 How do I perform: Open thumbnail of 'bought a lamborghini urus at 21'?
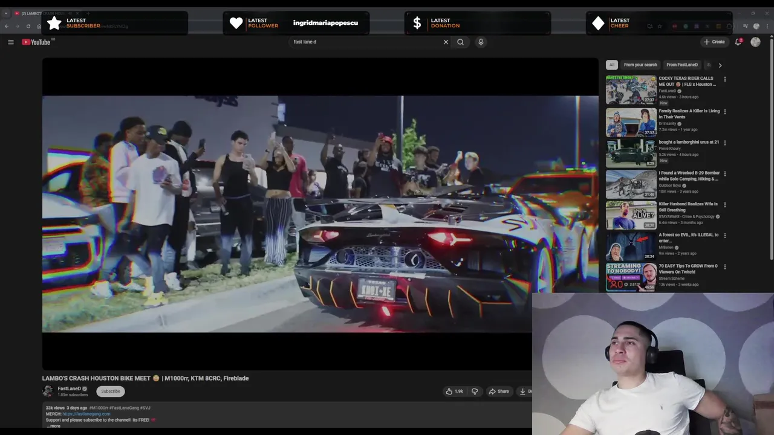tap(631, 153)
